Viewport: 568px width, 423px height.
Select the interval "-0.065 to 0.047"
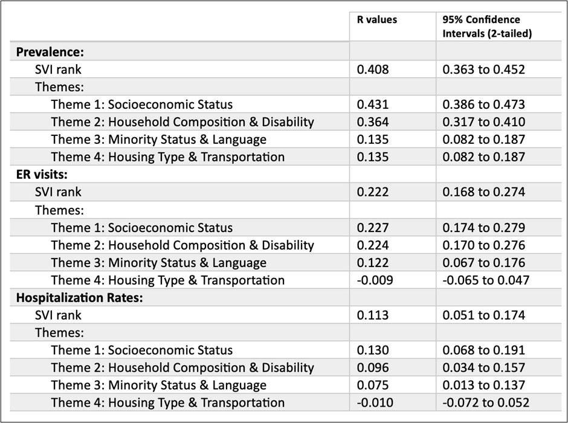point(486,280)
